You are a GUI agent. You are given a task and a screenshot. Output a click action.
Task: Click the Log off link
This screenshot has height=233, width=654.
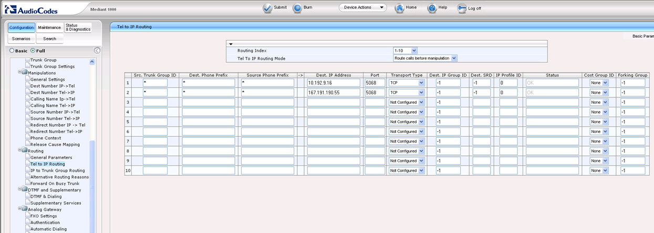pos(475,8)
